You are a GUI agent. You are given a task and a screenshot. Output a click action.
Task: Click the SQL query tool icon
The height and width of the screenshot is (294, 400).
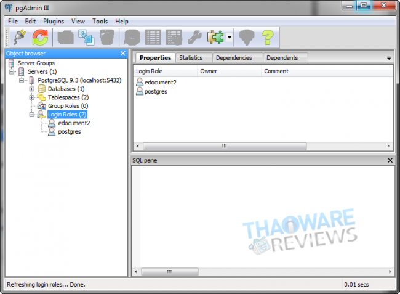coord(132,38)
